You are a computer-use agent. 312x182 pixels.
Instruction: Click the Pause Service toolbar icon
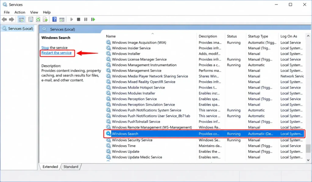pyautogui.click(x=86, y=19)
